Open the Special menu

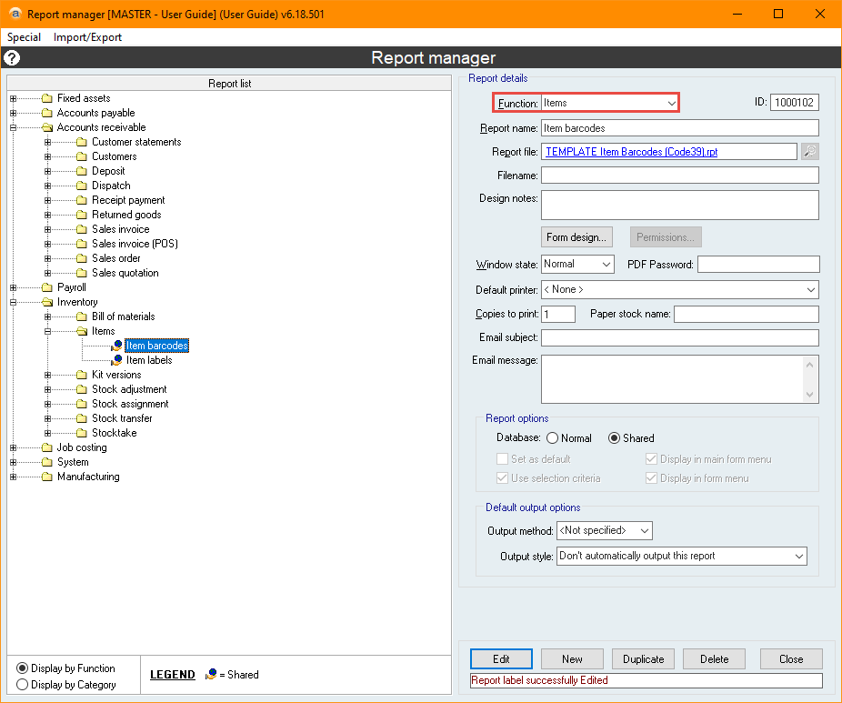pyautogui.click(x=25, y=37)
